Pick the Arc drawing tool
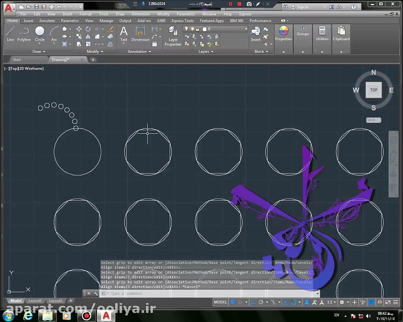The width and height of the screenshot is (403, 322). (54, 34)
